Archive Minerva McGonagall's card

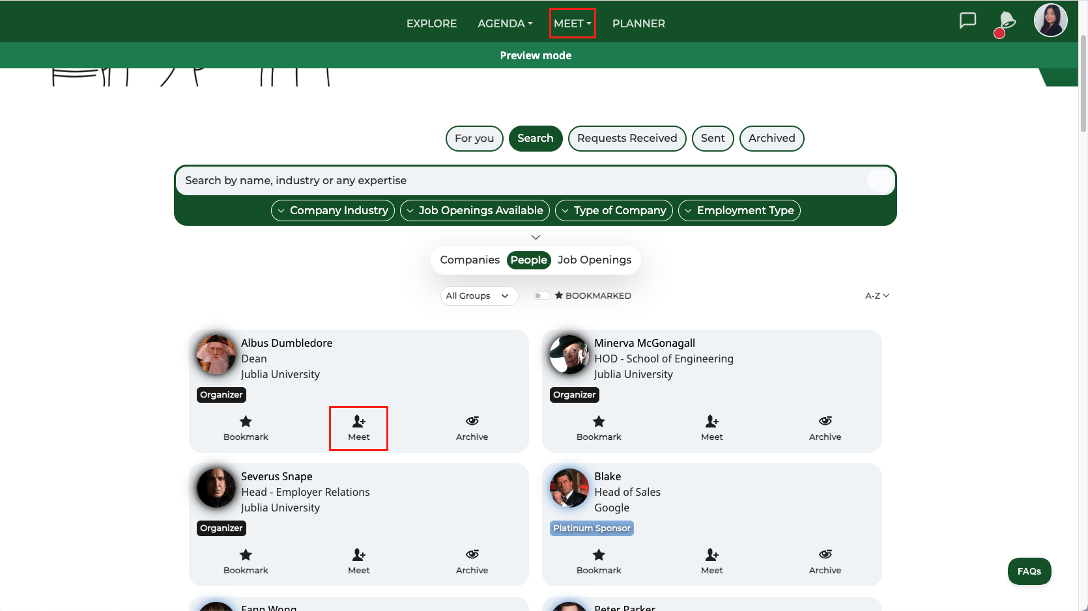tap(825, 428)
